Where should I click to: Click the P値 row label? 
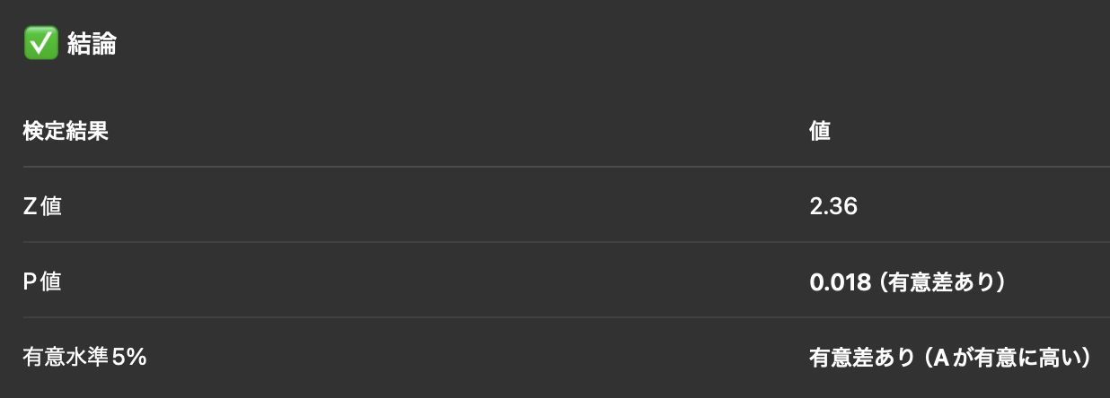pos(42,282)
